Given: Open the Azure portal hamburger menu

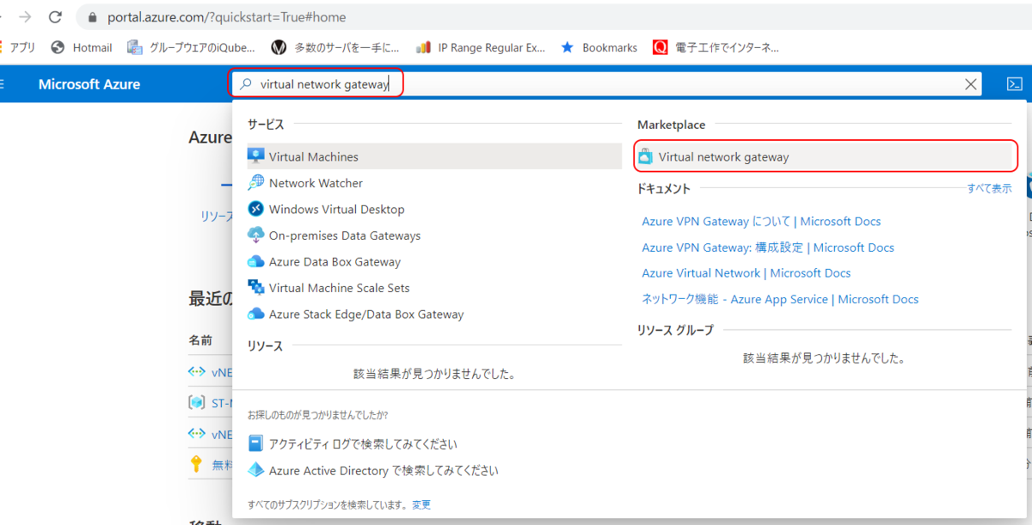Looking at the screenshot, I should [x=3, y=84].
